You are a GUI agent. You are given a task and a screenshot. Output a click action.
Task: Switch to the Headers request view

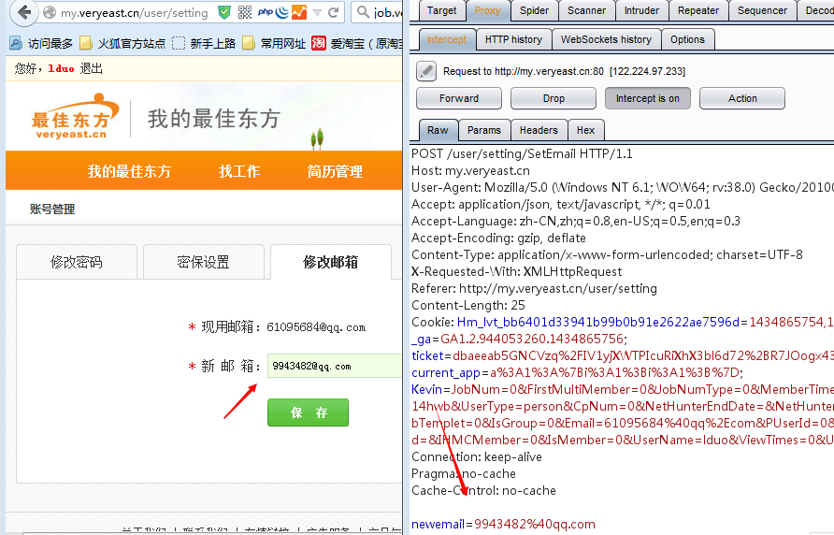539,130
